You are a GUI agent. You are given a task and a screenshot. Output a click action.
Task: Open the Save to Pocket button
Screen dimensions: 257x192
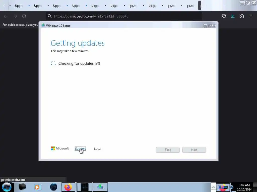point(224,16)
